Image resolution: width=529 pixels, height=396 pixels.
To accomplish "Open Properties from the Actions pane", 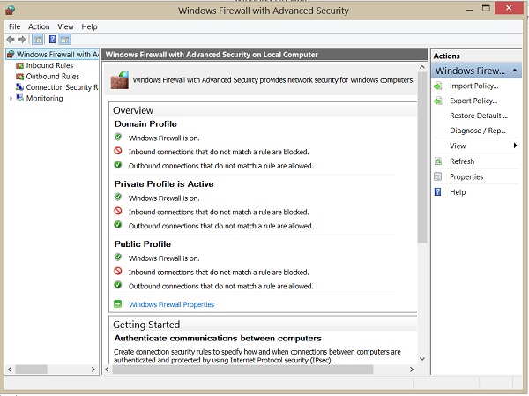I will 466,176.
